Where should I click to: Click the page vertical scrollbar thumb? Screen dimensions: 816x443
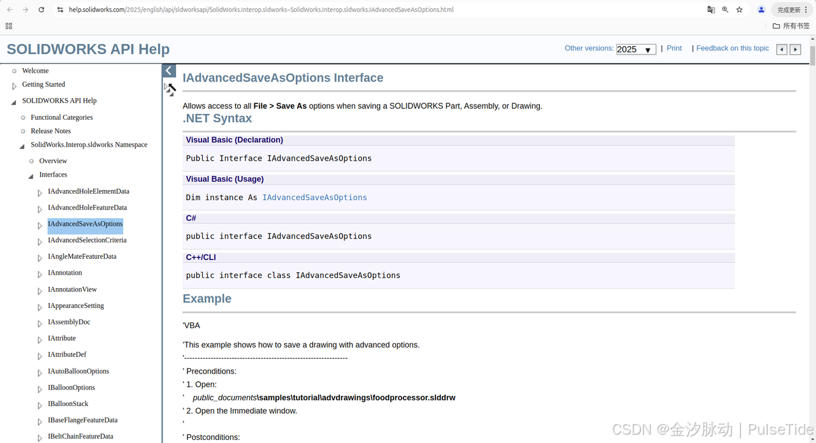tap(812, 56)
